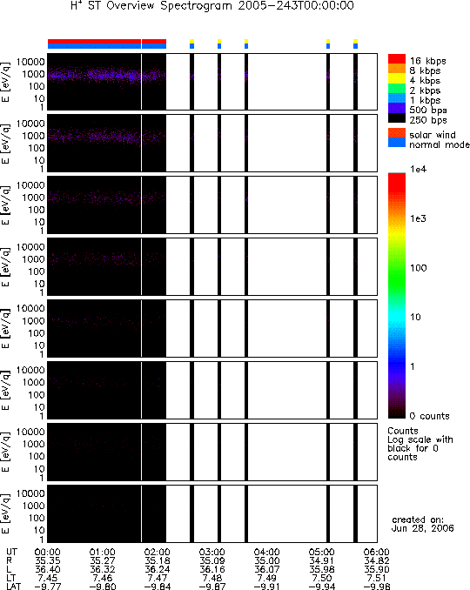Viewport: 470px width, 590px height.
Task: Click the 'LT' row label
Action: 11,578
